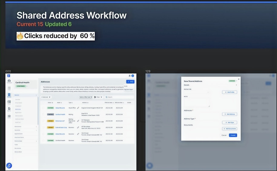Expand the Relationships sidebar section

pos(36,141)
